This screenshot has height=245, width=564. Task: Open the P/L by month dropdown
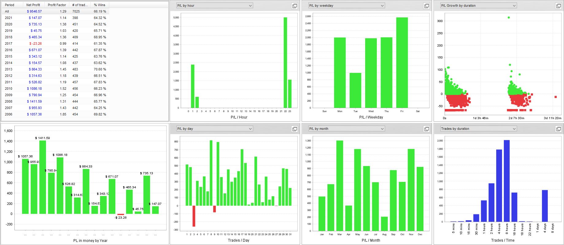pyautogui.click(x=346, y=129)
